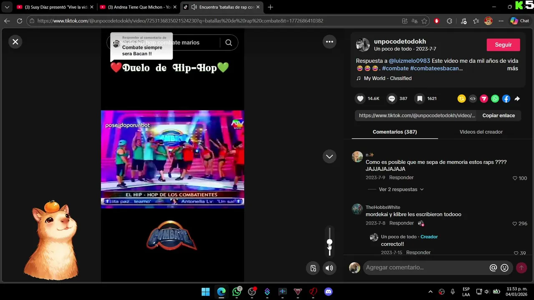Click the search magnifier icon over the video
The height and width of the screenshot is (300, 534).
[229, 42]
